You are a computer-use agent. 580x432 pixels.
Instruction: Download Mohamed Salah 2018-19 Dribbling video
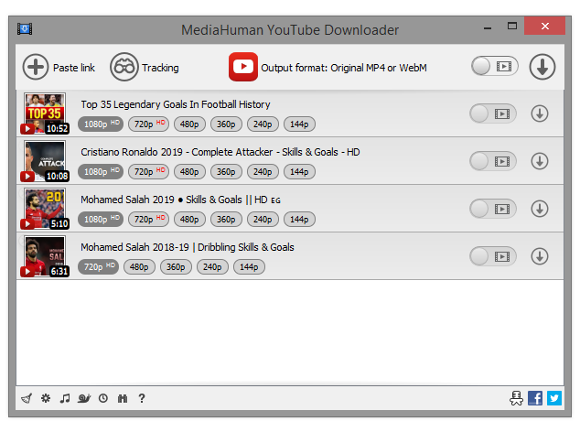click(540, 256)
